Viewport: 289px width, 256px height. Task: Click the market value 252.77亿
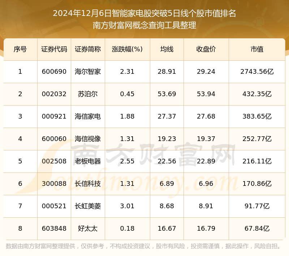[x=257, y=139]
